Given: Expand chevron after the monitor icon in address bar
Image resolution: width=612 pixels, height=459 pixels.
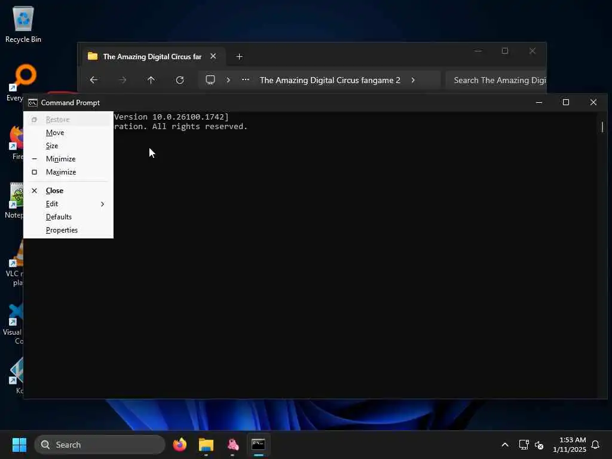Looking at the screenshot, I should pos(228,80).
